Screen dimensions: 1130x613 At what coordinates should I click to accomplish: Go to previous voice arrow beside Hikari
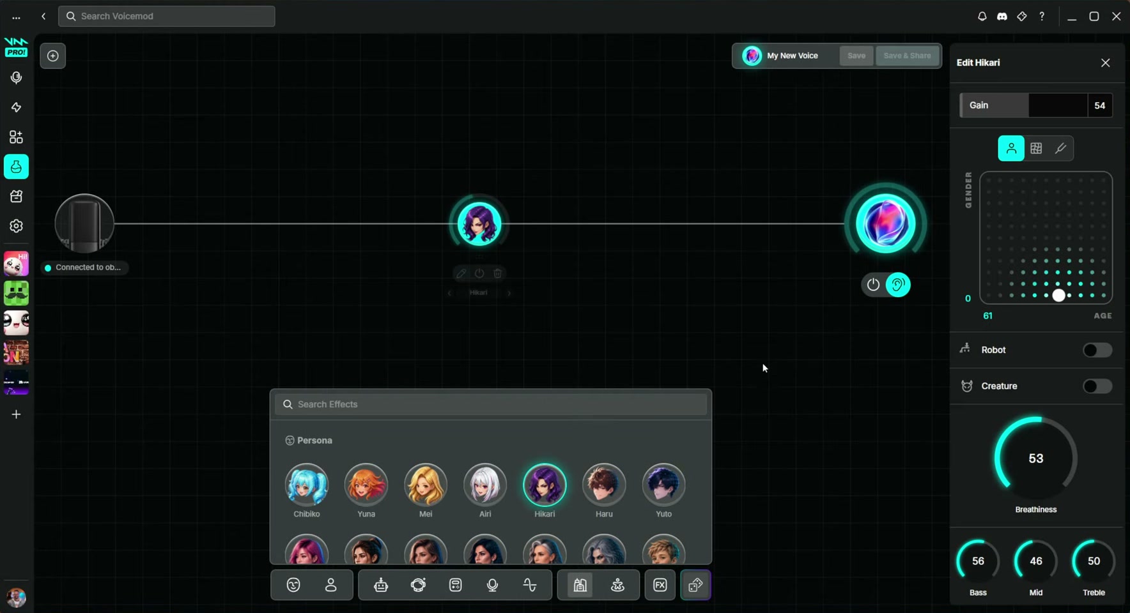coord(449,293)
